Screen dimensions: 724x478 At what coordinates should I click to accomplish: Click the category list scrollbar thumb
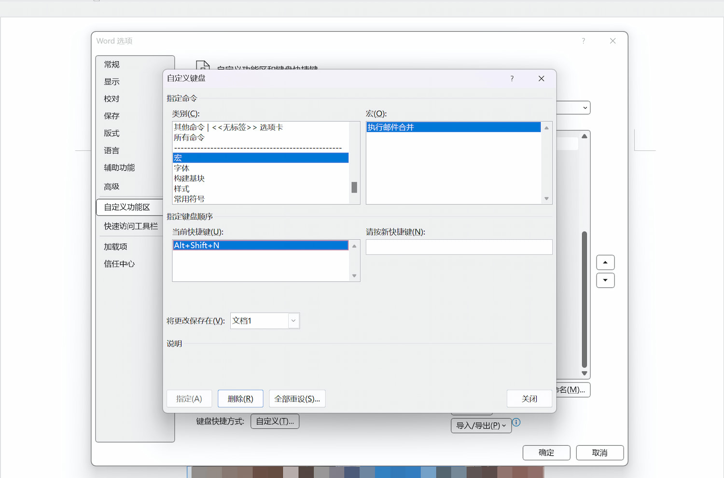[x=354, y=187]
